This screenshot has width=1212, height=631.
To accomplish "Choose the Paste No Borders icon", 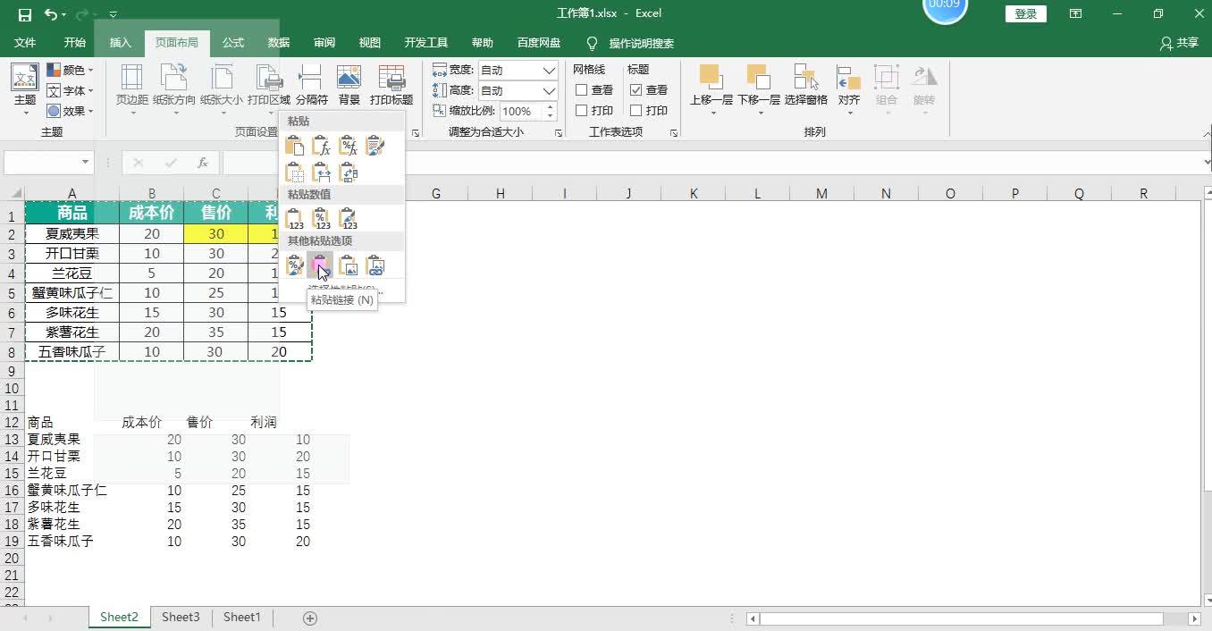I will click(294, 172).
